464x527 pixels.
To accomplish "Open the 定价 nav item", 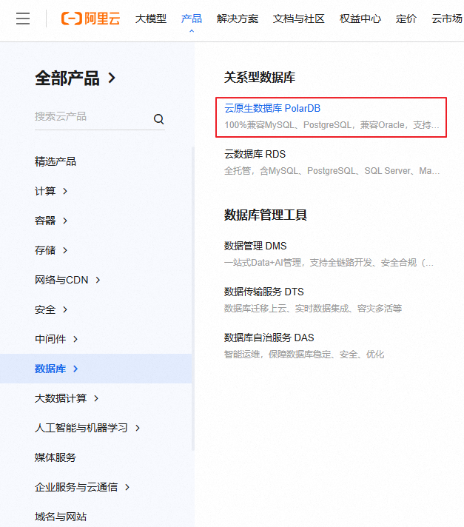I will click(406, 19).
